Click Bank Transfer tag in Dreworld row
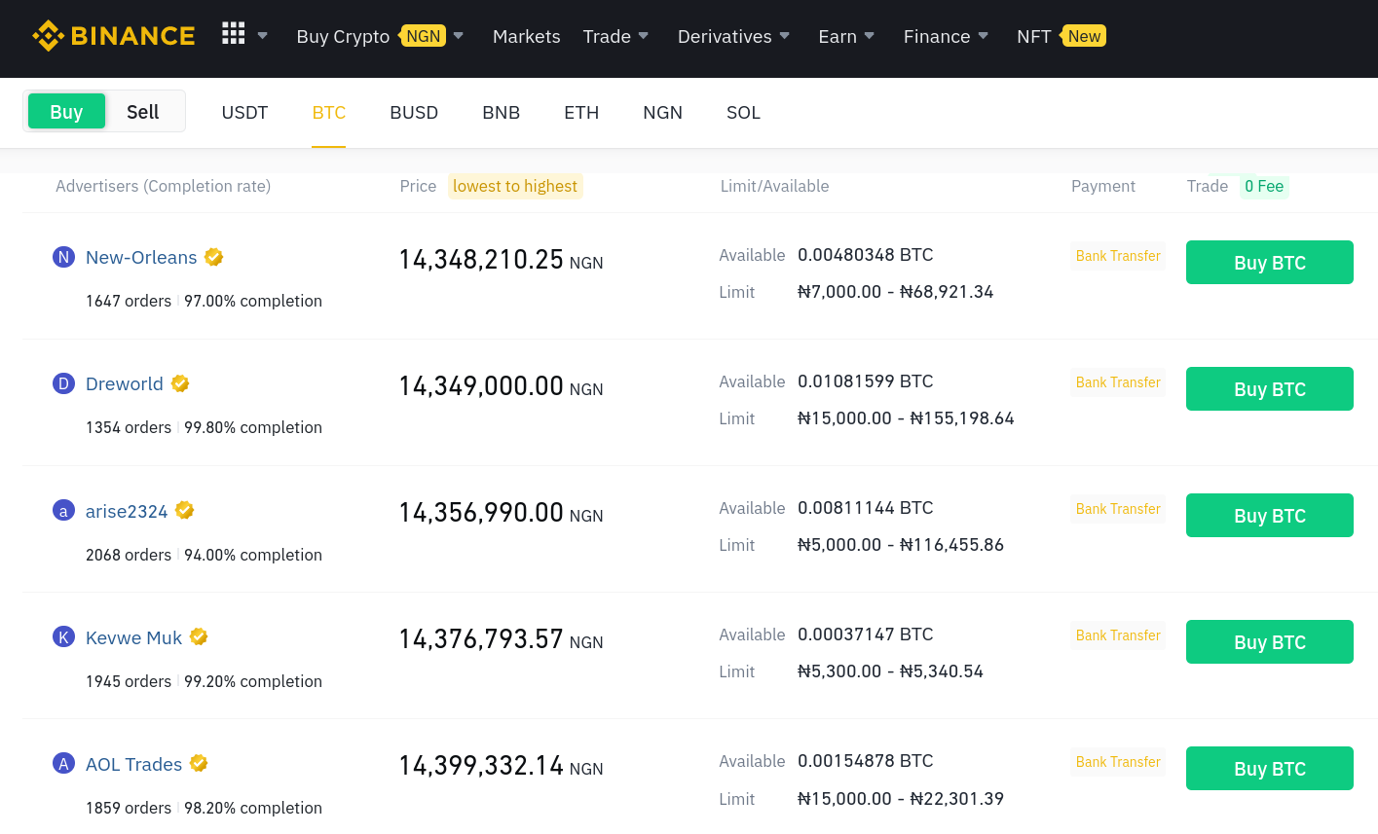 coord(1118,382)
